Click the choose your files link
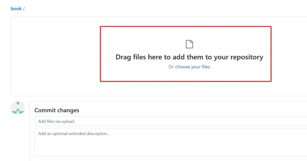Image resolution: width=307 pixels, height=161 pixels. tap(192, 67)
